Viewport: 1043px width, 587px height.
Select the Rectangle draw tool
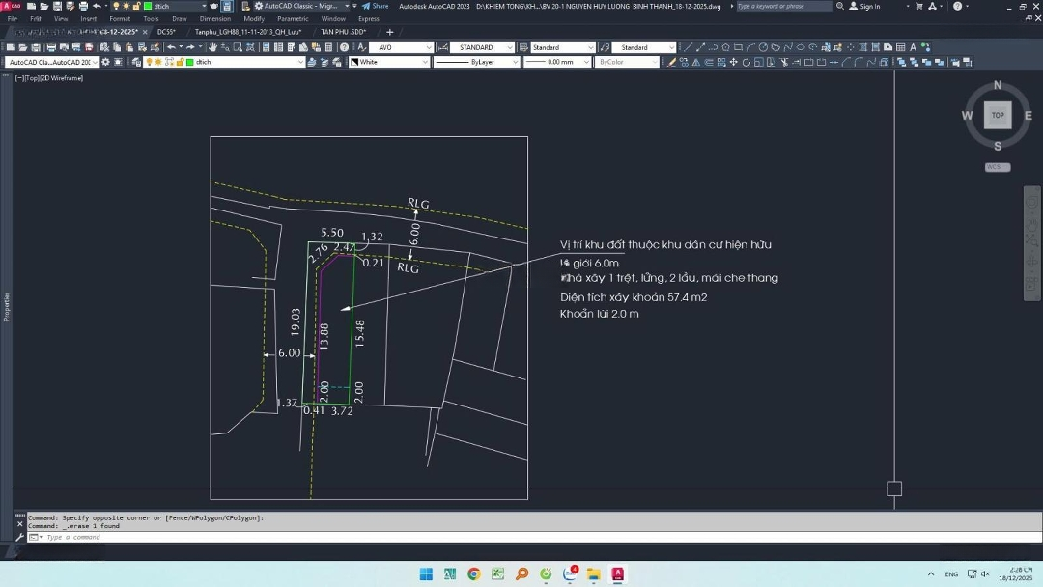pos(739,47)
